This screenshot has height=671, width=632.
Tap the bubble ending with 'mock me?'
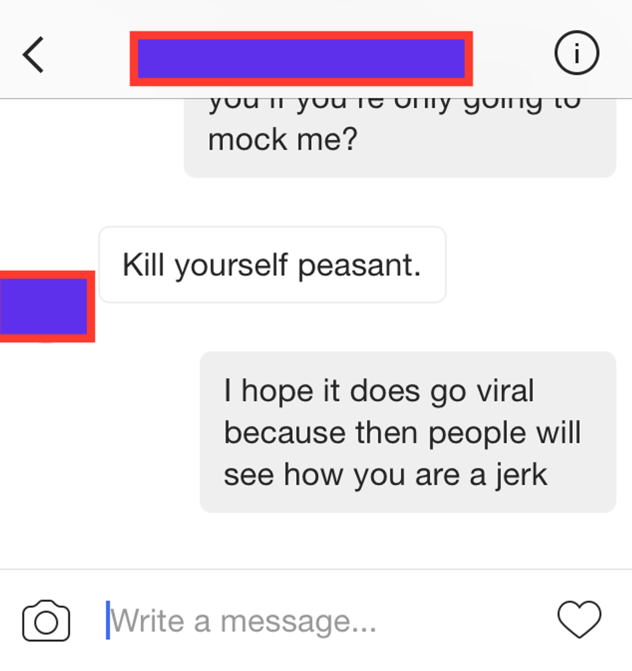pos(400,138)
